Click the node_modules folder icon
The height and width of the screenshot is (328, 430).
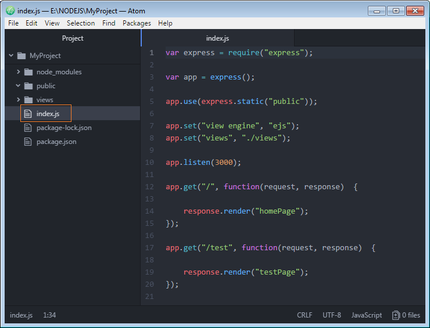(x=28, y=72)
